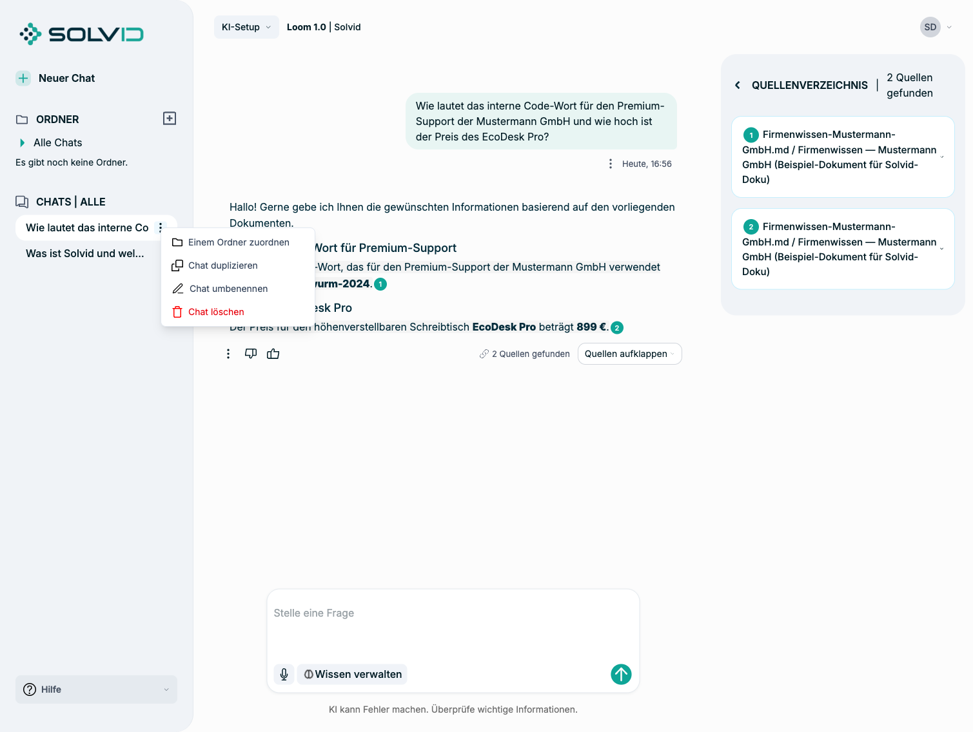Open three-dot menu below the answer
The width and height of the screenshot is (973, 732).
228,354
